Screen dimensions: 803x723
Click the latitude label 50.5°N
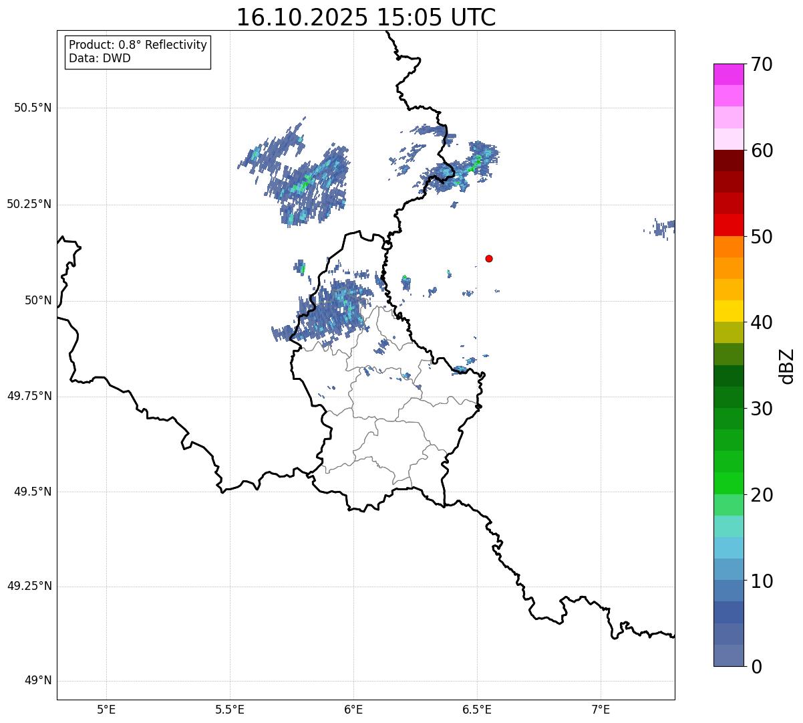pyautogui.click(x=33, y=108)
